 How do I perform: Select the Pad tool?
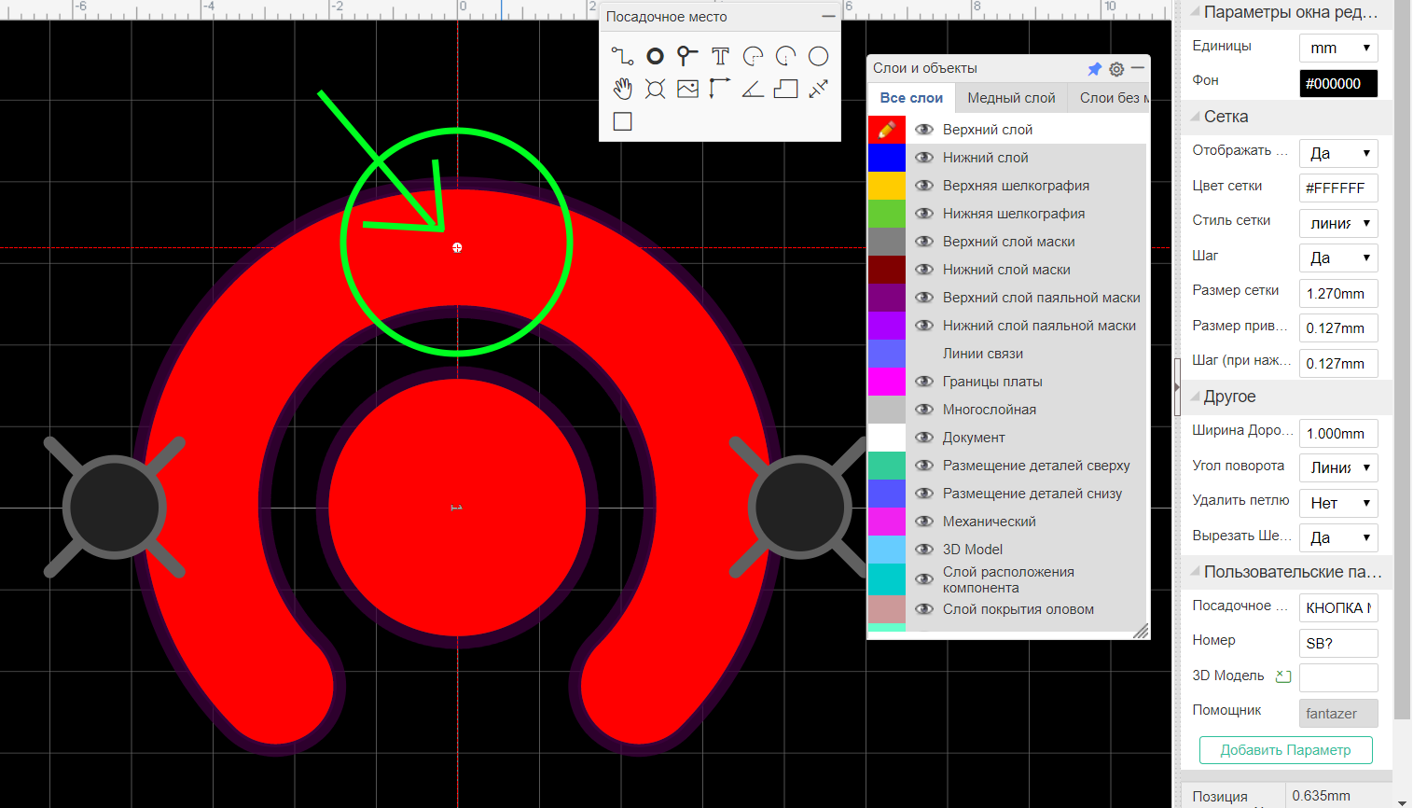(x=656, y=56)
